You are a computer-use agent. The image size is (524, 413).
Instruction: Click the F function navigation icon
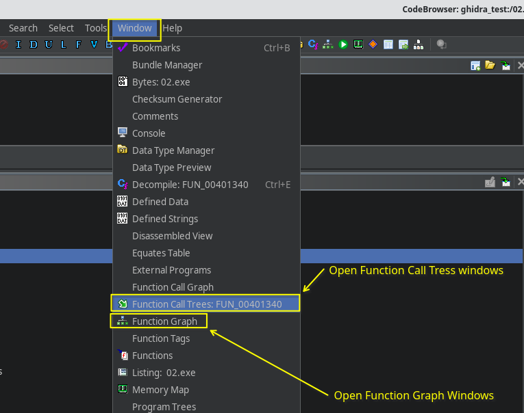click(78, 44)
